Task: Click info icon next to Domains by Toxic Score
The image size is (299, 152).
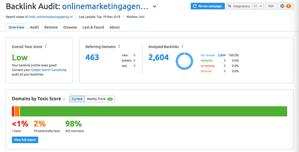Action: (x=64, y=99)
